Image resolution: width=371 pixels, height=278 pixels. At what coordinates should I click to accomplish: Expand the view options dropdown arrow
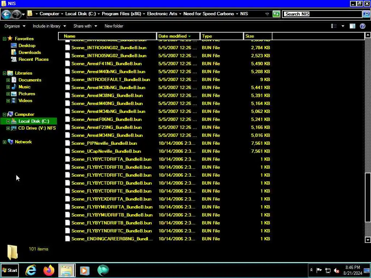click(343, 26)
